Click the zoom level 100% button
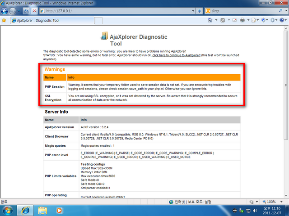 pyautogui.click(x=269, y=202)
